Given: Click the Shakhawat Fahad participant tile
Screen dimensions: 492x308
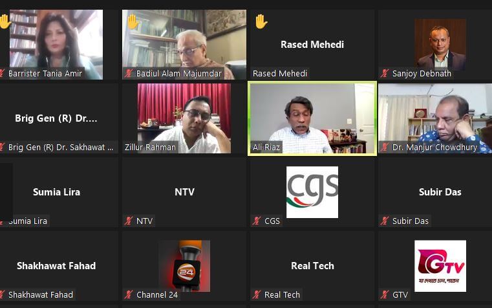Looking at the screenshot, I should click(x=56, y=266).
